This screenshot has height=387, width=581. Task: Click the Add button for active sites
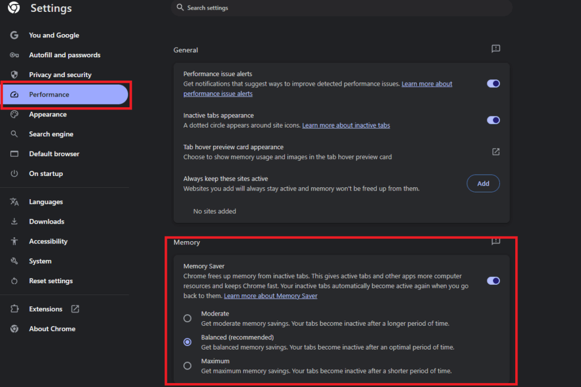pyautogui.click(x=483, y=183)
